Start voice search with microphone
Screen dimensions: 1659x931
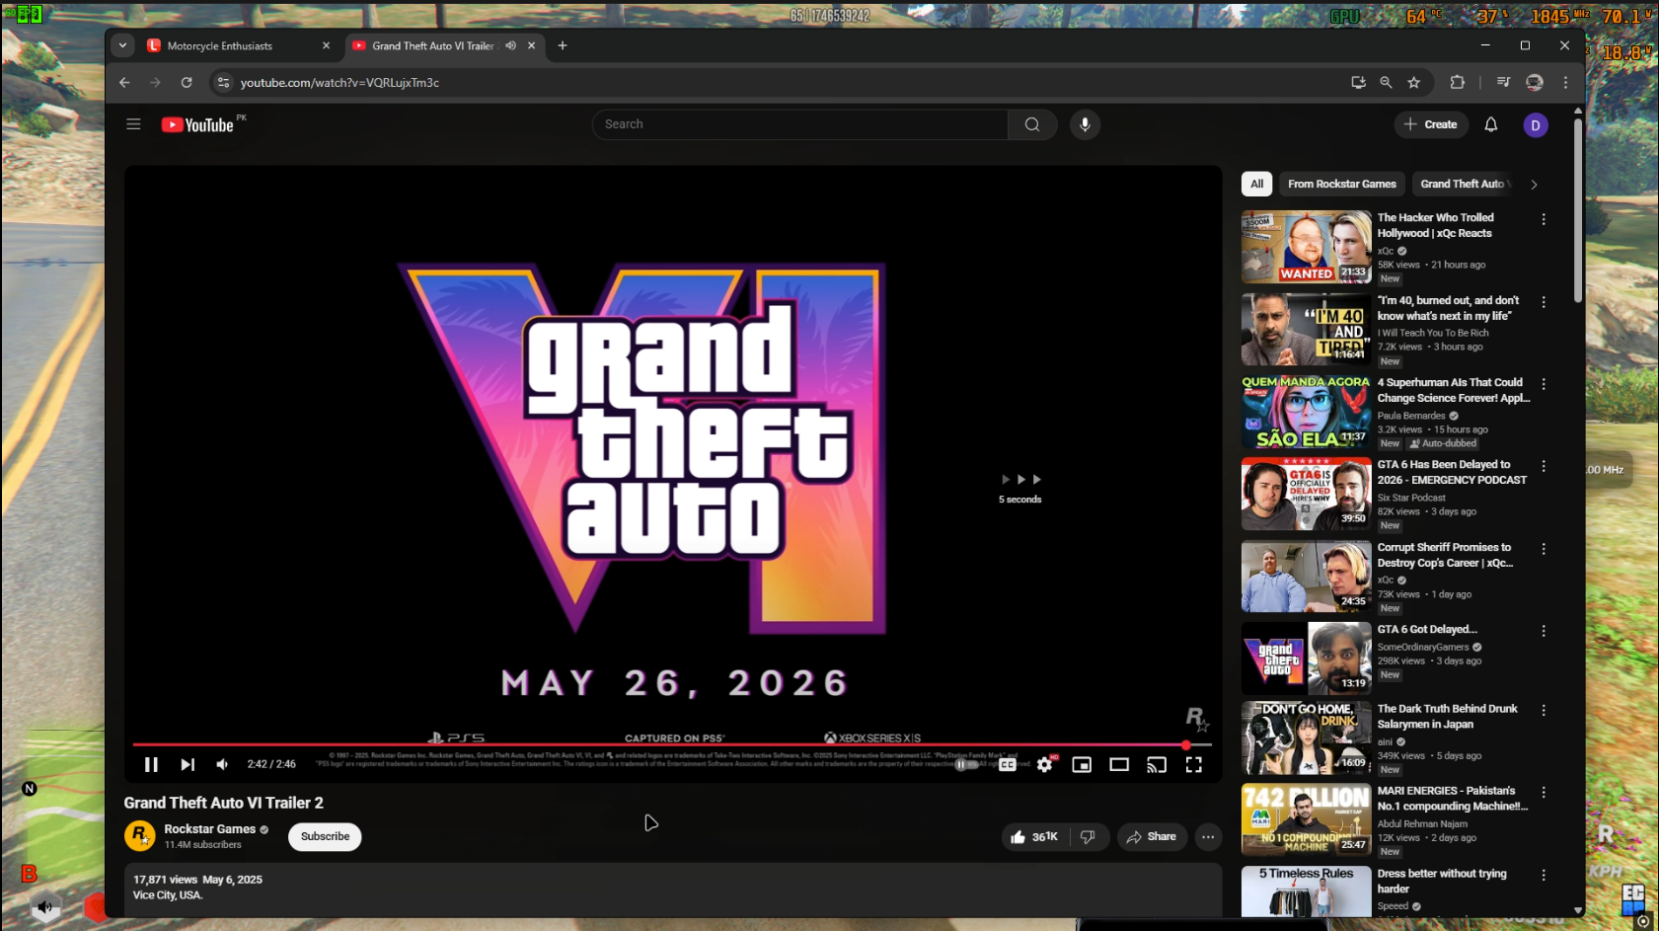click(1085, 124)
